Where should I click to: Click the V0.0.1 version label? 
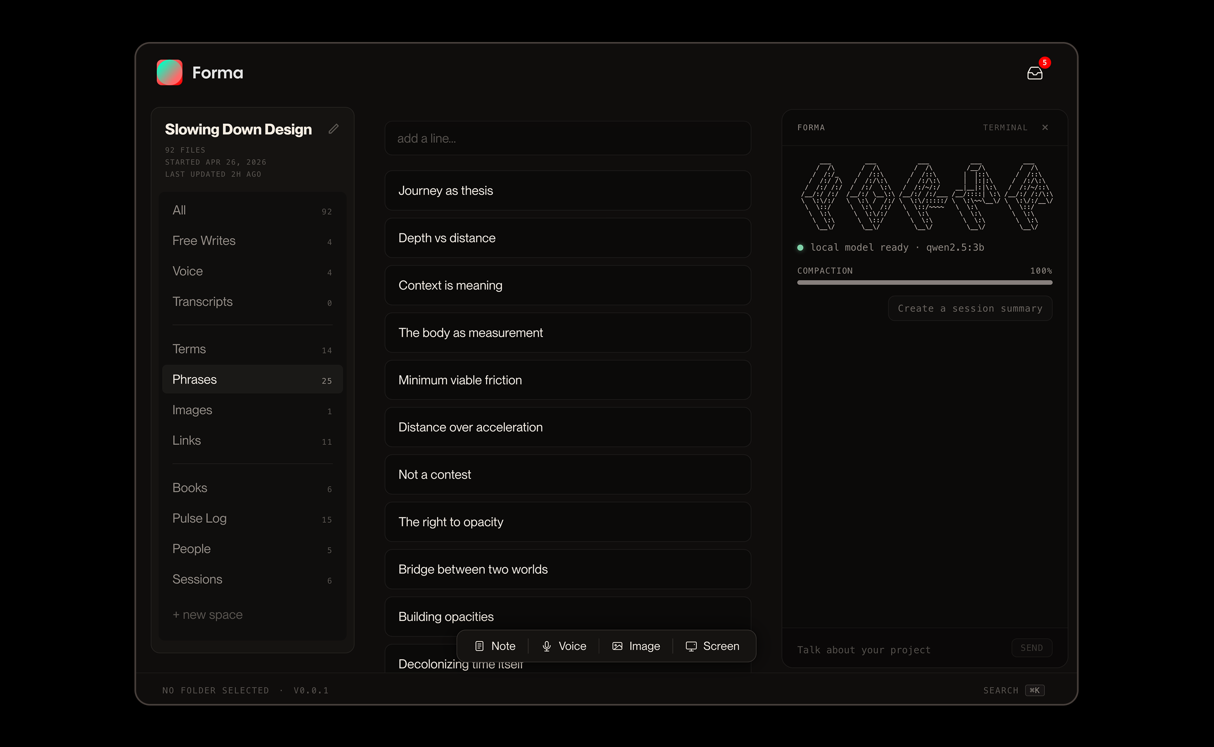[311, 690]
